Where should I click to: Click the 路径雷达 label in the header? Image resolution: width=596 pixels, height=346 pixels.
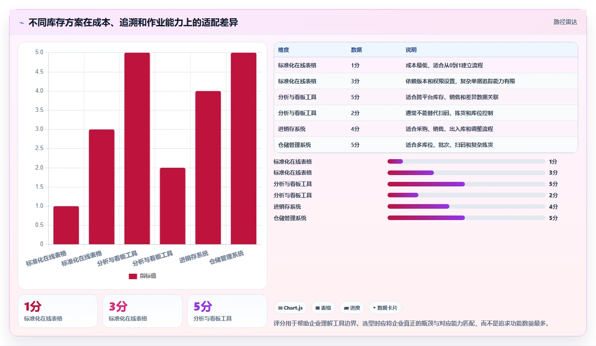565,22
